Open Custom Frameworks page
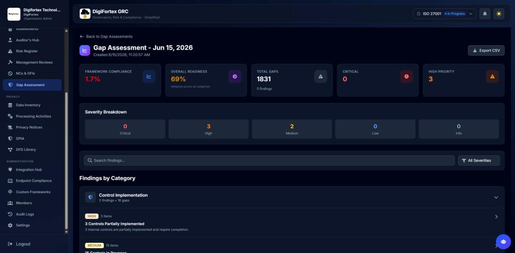Screen dimensions: 515x253 (x=32, y=192)
